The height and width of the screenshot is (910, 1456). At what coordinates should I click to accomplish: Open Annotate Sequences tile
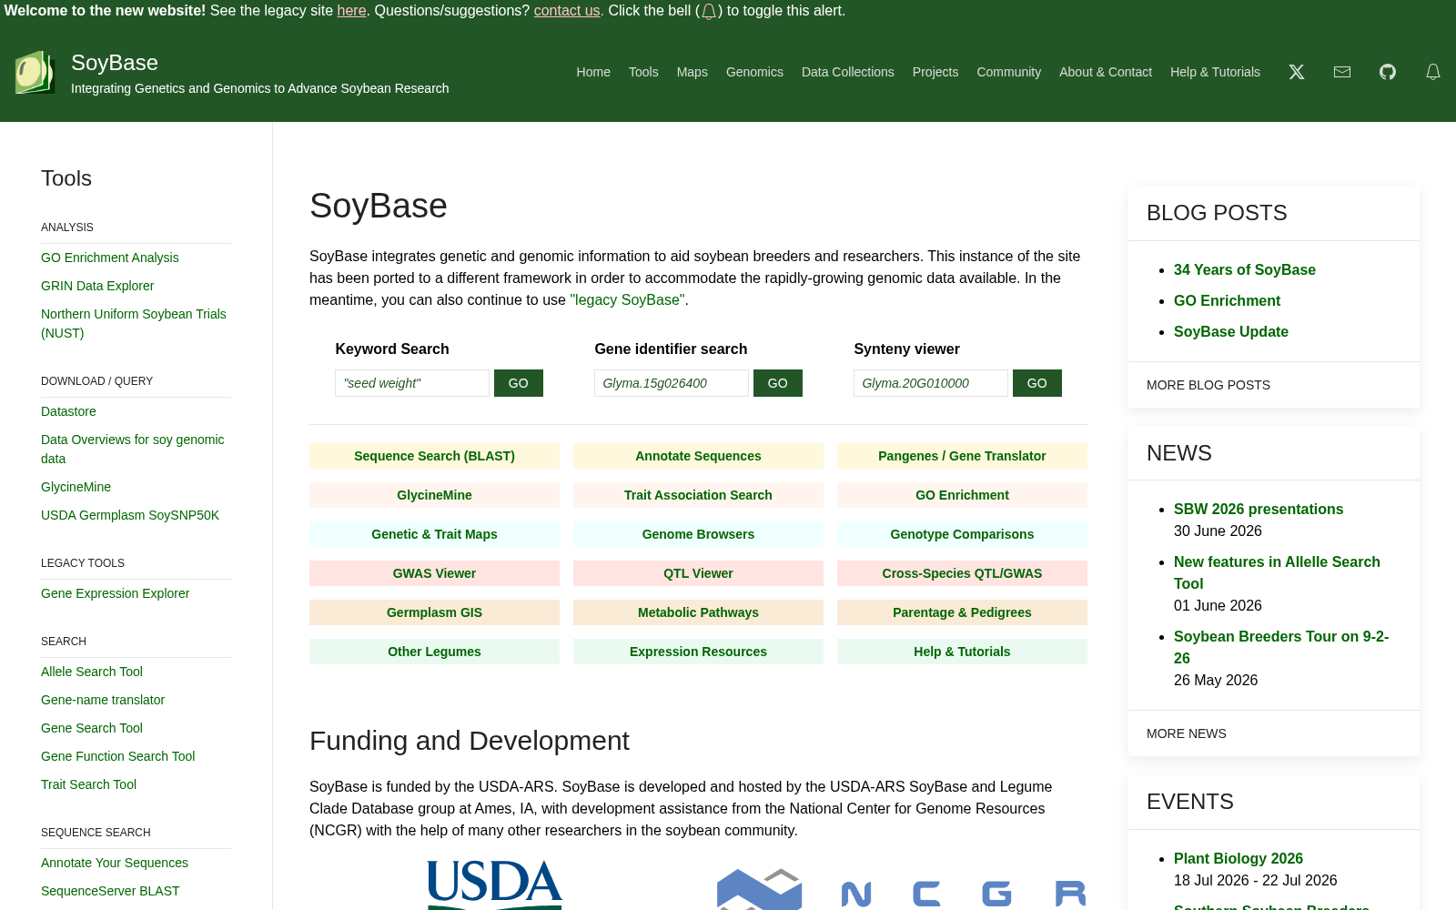coord(698,456)
